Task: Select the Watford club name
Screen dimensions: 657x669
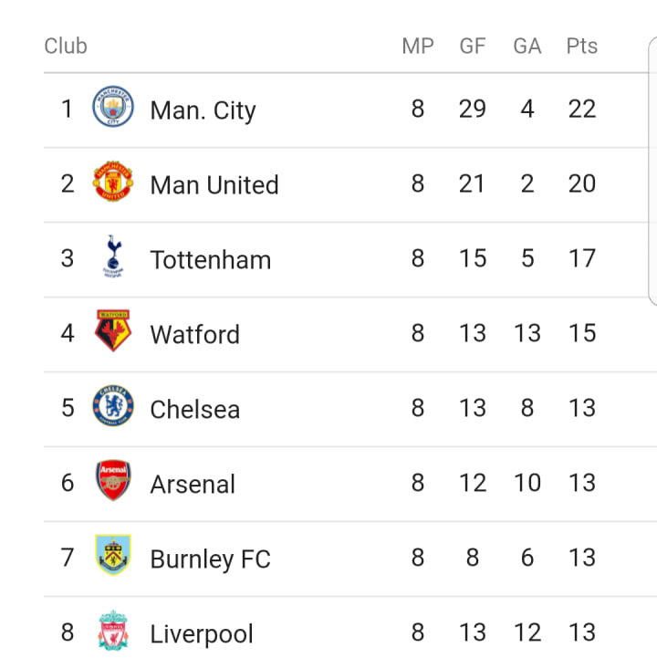Action: click(195, 334)
